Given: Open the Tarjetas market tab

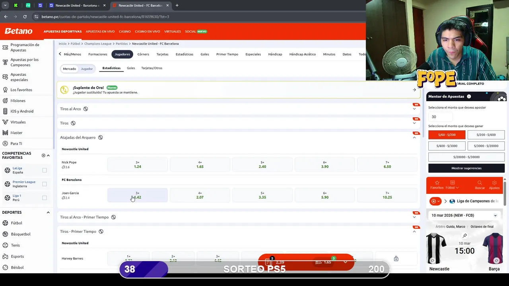Looking at the screenshot, I should [x=162, y=54].
